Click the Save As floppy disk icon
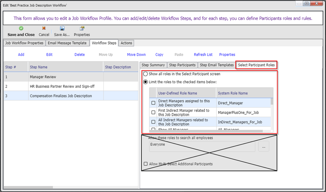Viewport: 326px width, 192px height. click(62, 28)
